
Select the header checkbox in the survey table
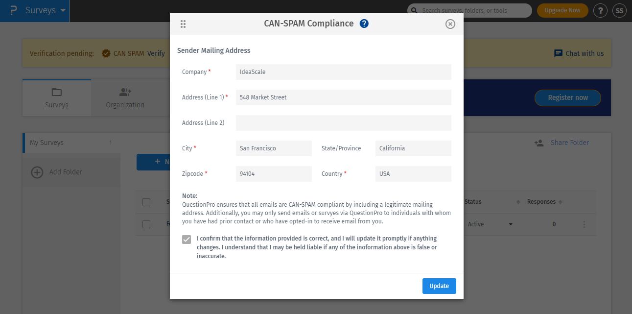tap(146, 202)
